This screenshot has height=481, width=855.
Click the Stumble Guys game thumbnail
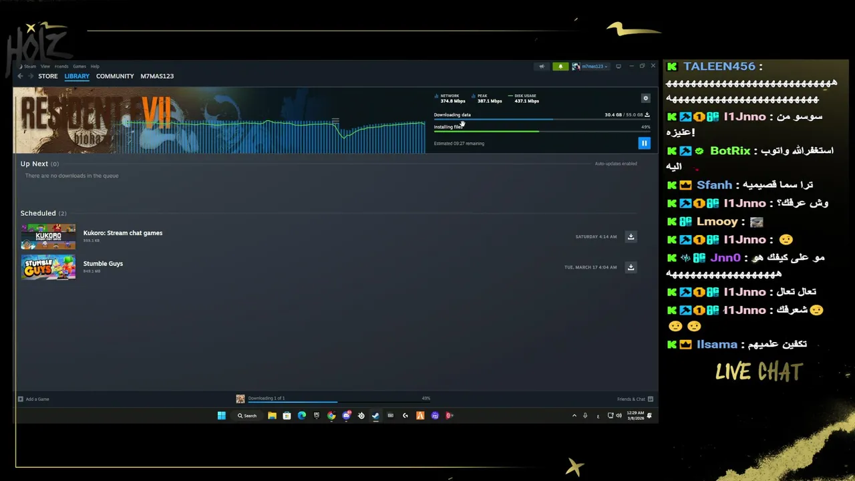click(x=48, y=267)
